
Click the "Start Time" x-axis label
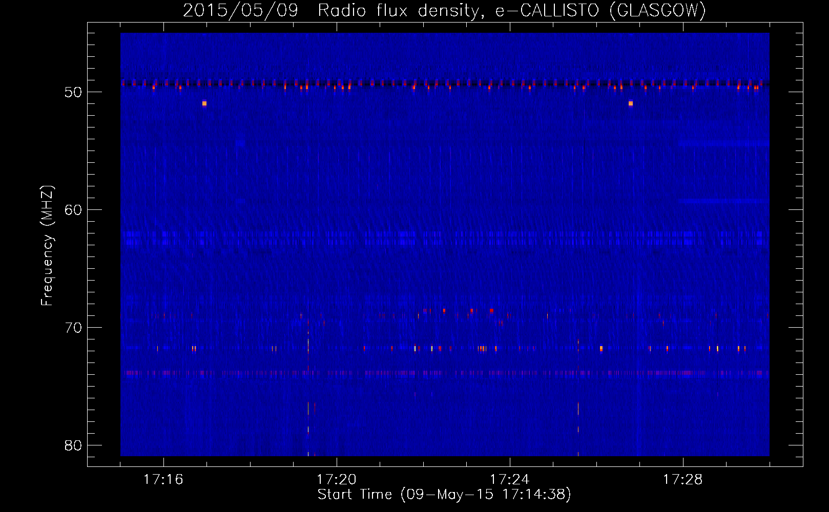point(355,495)
